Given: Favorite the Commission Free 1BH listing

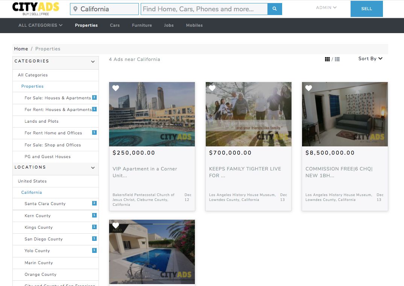Looking at the screenshot, I should point(308,88).
